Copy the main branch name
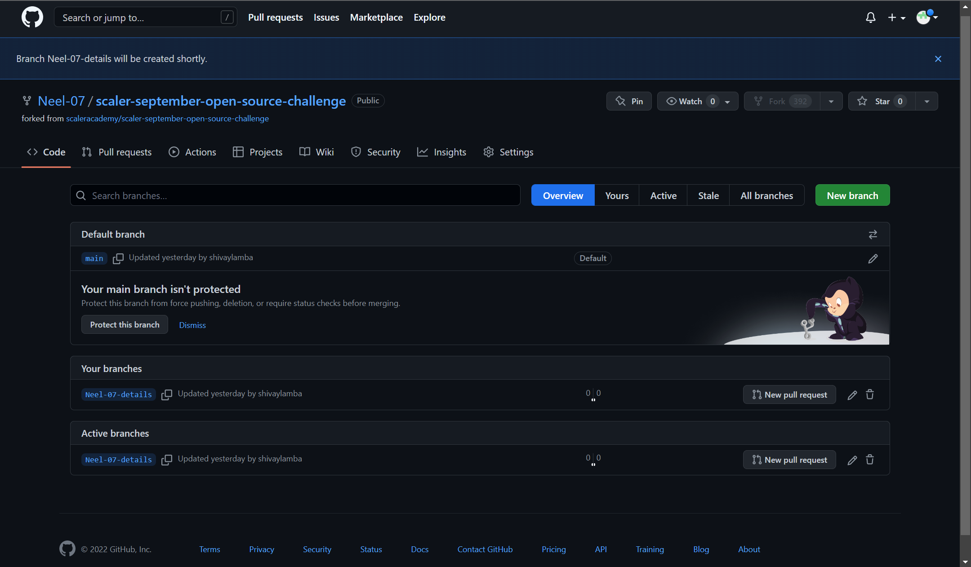971x567 pixels. point(118,258)
